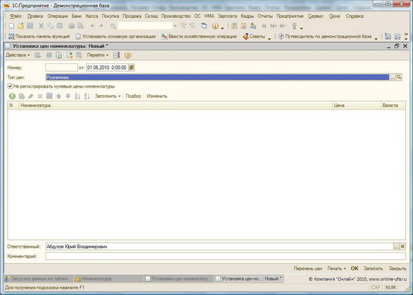Click the help question mark icon
Image resolution: width=413 pixels, height=295 pixels.
(127, 54)
